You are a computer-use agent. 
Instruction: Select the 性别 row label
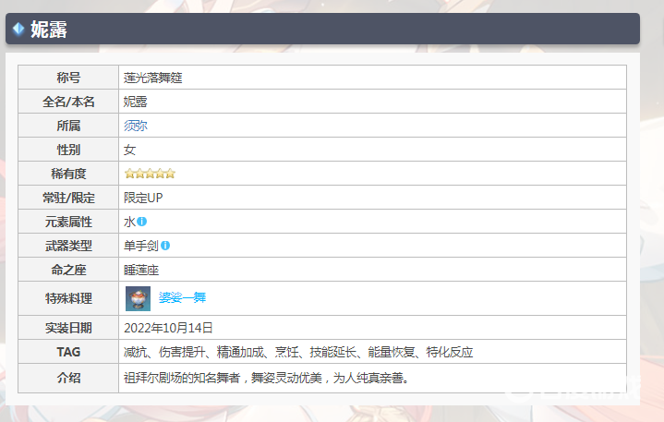pyautogui.click(x=68, y=150)
